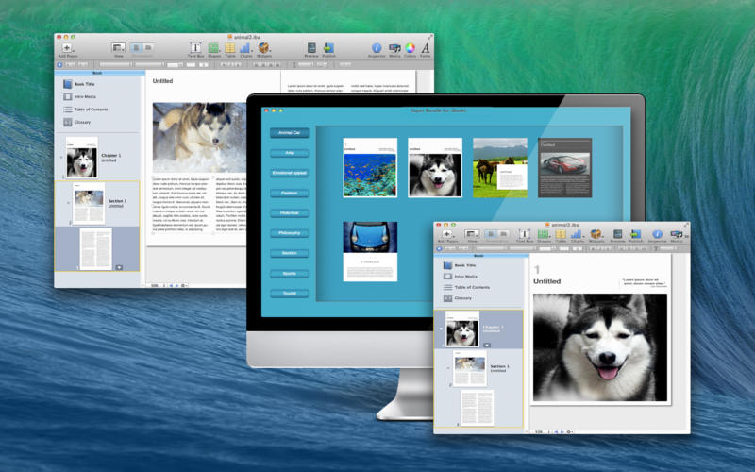This screenshot has height=472, width=755.
Task: Toggle the Orientation button in the running-husky window
Action: tap(142, 47)
